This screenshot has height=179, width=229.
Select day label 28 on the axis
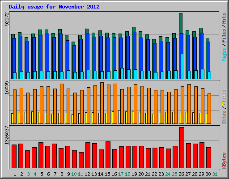point(195,174)
